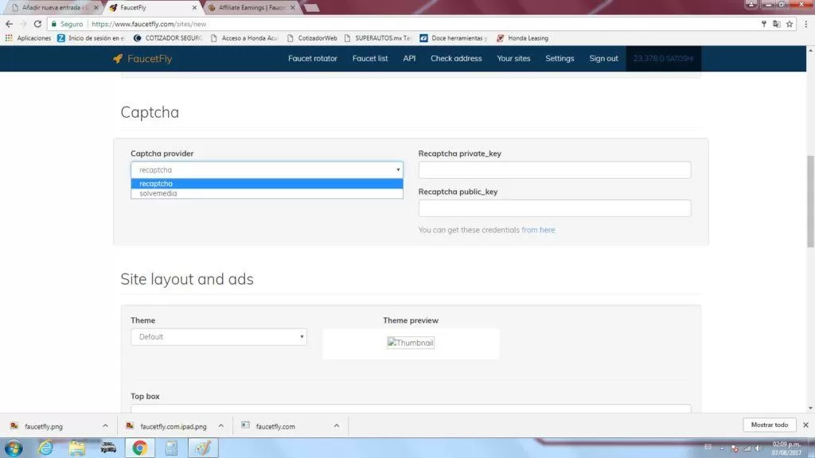The width and height of the screenshot is (815, 458).
Task: Follow the 'from here' credentials link
Action: coord(538,230)
